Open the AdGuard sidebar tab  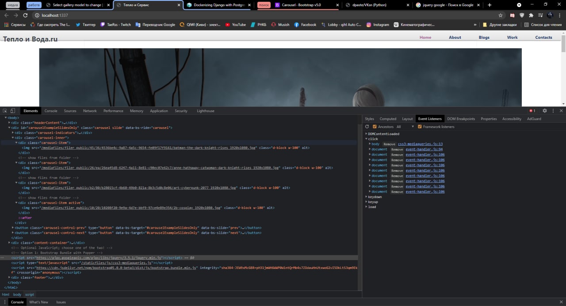tap(534, 119)
